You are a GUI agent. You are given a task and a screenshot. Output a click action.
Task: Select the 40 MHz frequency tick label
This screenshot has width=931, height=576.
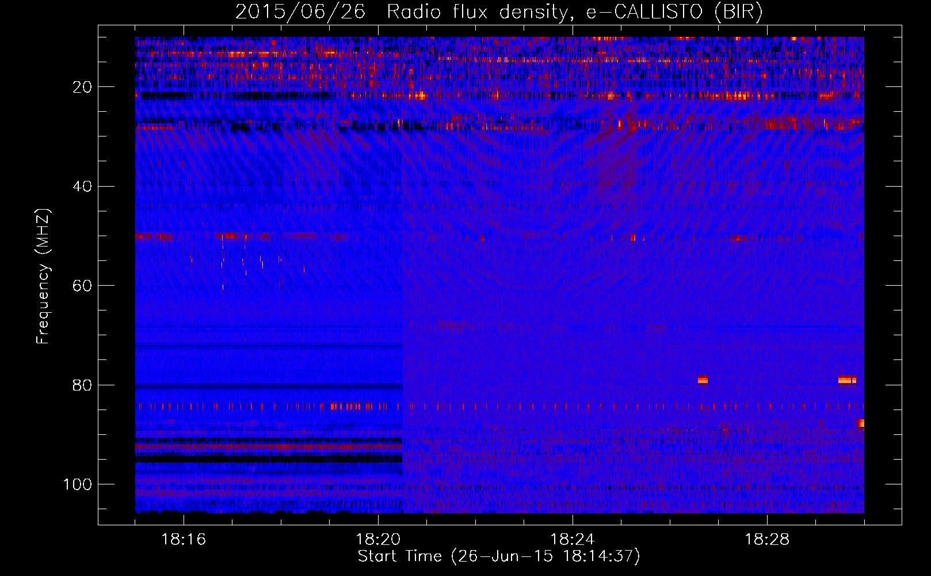tap(83, 187)
